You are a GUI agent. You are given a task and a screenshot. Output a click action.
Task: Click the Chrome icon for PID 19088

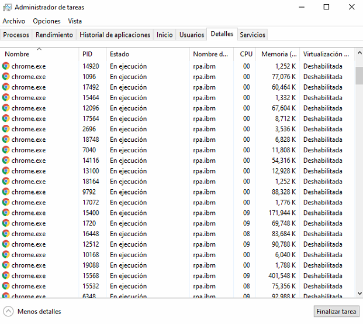[6, 265]
